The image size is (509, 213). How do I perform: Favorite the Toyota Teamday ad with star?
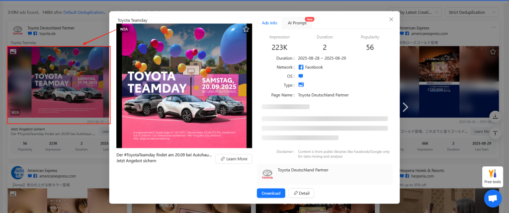point(246,29)
